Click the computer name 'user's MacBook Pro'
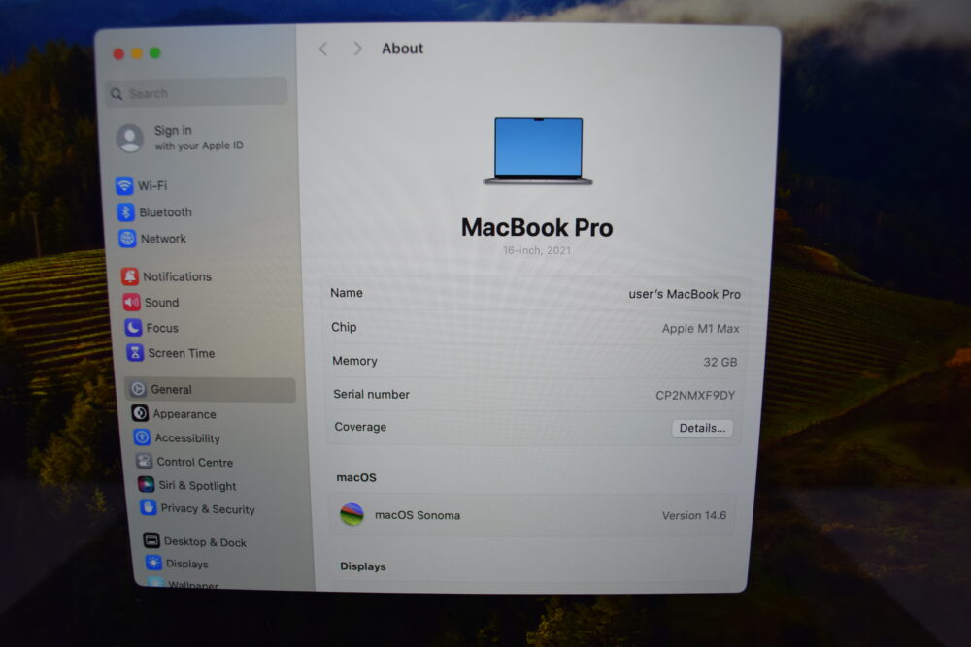Viewport: 971px width, 647px height. pyautogui.click(x=685, y=294)
